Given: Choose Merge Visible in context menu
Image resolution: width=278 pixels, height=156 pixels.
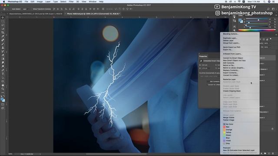Looking at the screenshot, I should coord(228,117).
